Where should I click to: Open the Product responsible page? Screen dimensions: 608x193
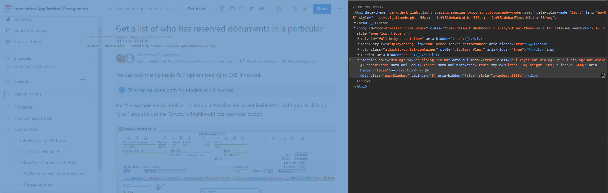(33, 118)
